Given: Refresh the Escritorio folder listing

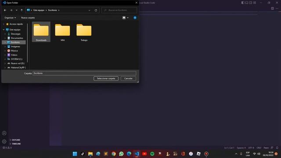Looking at the screenshot, I should [96, 10].
